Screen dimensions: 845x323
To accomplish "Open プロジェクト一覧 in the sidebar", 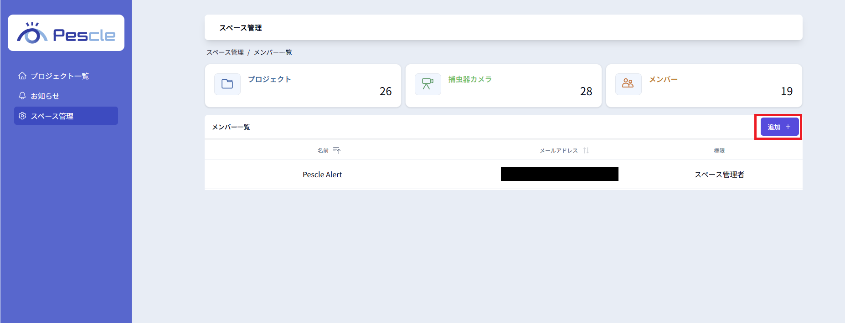I will [x=60, y=76].
